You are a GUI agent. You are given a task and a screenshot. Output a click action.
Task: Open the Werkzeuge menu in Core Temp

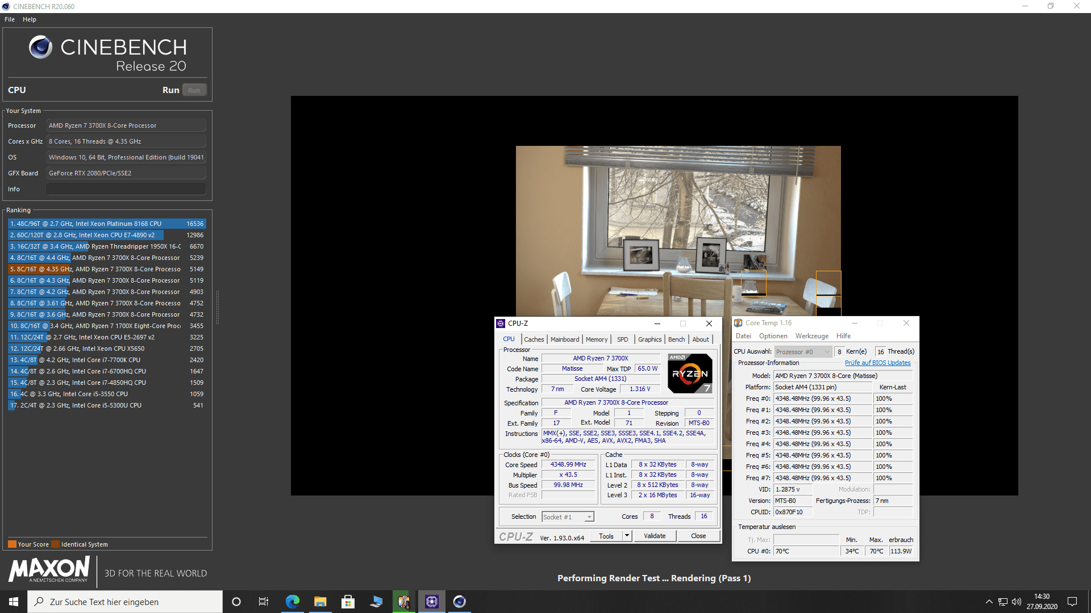811,336
